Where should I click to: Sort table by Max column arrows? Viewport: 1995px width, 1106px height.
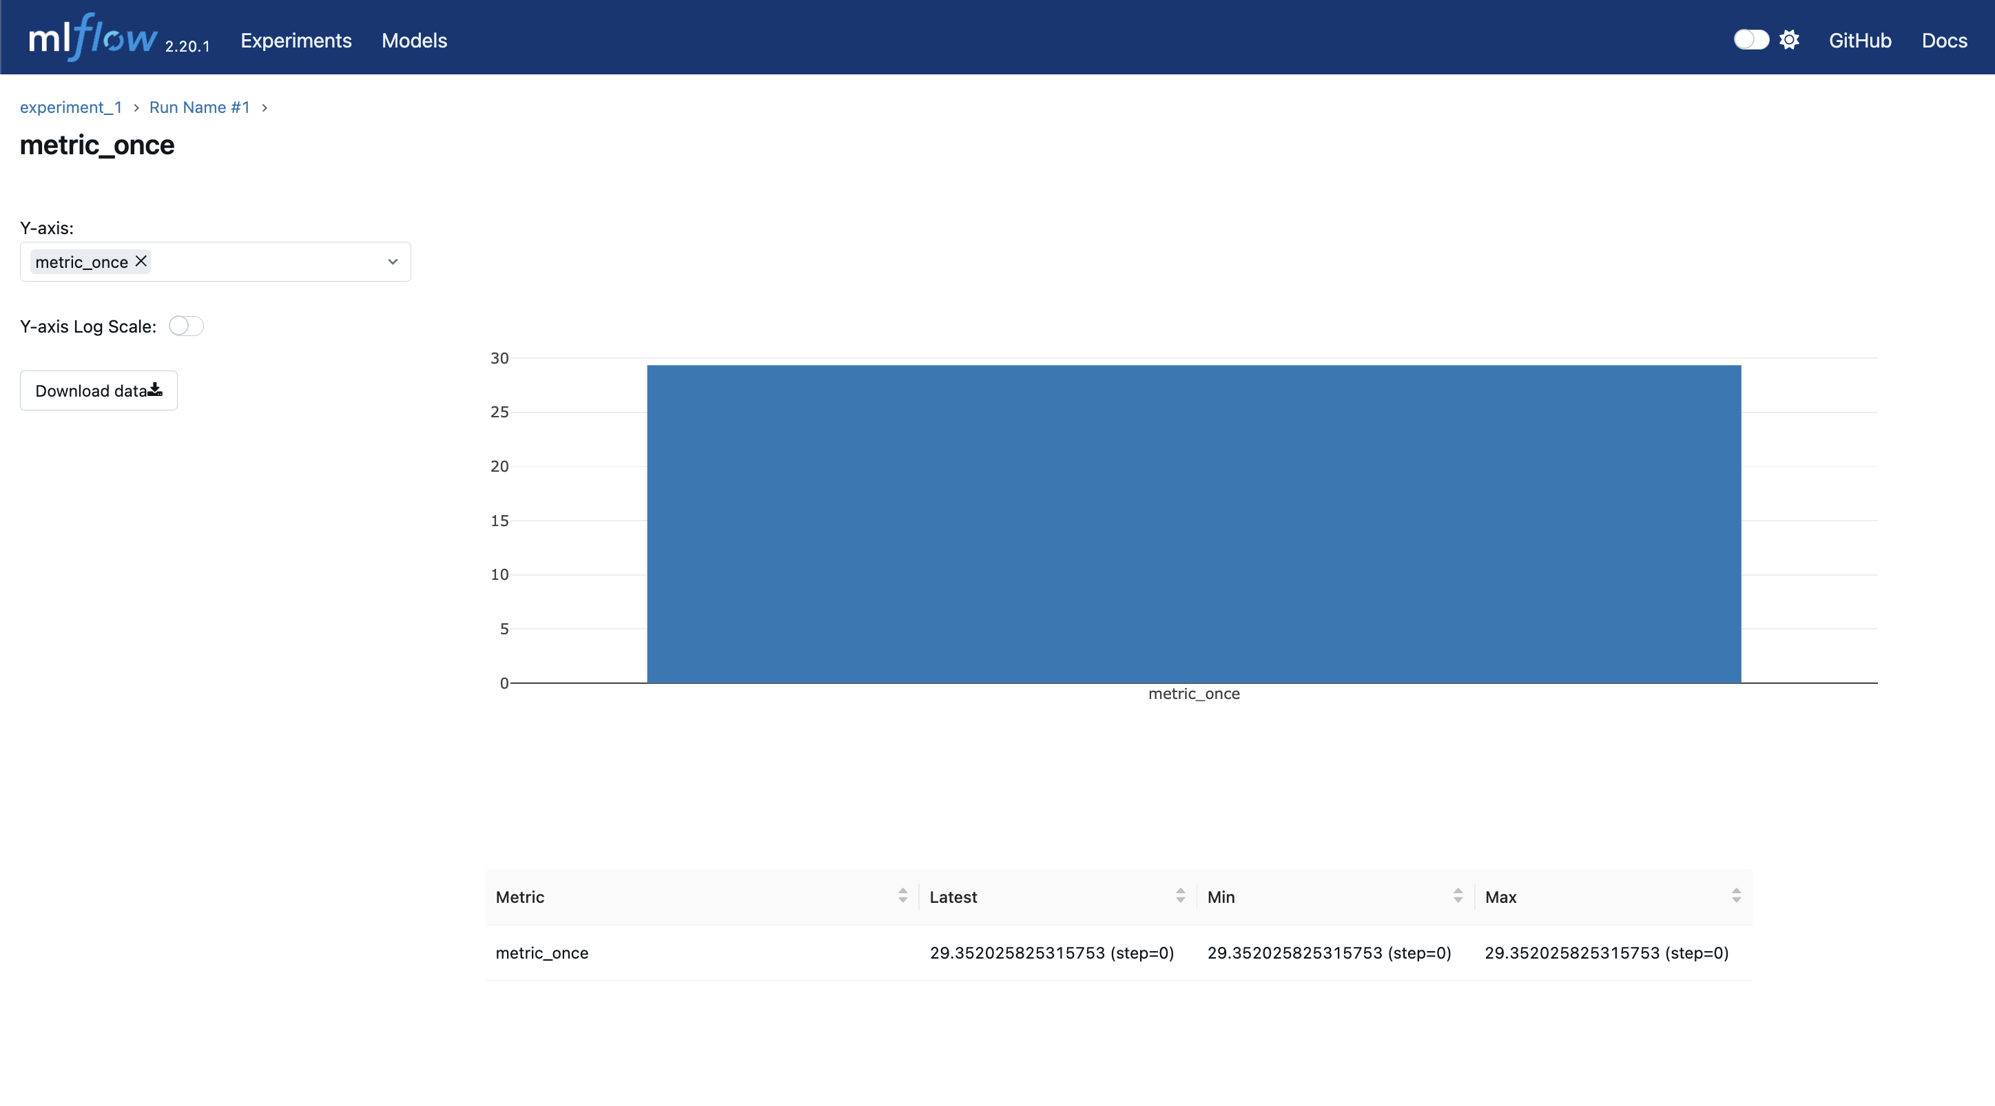1735,896
